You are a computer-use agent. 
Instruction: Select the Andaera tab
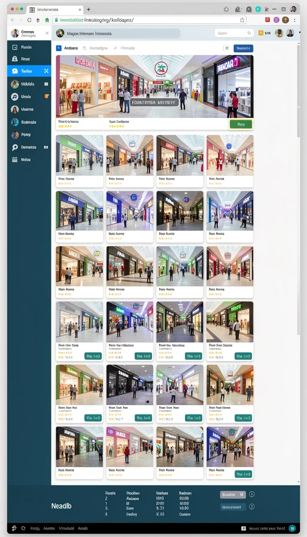(67, 48)
